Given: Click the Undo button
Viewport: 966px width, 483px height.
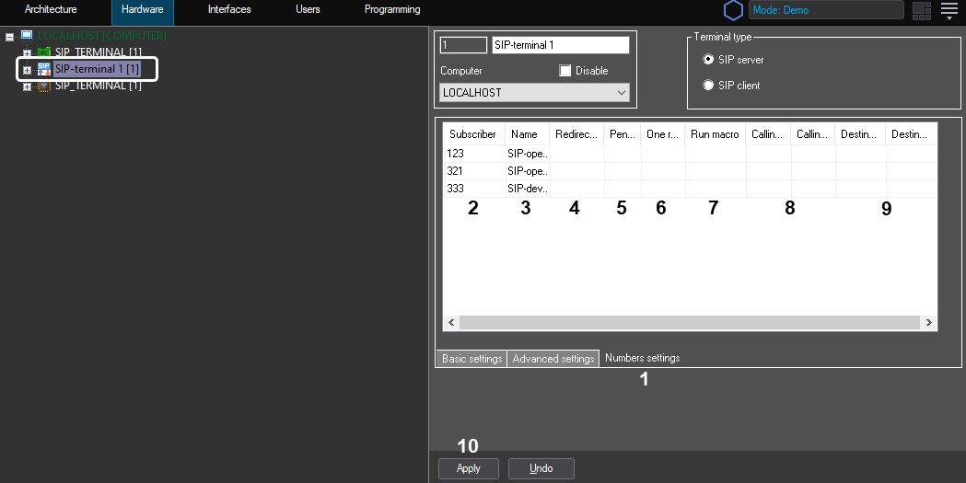Looking at the screenshot, I should (x=541, y=468).
